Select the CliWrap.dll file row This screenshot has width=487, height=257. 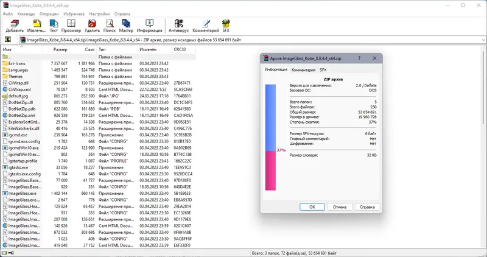(x=98, y=83)
